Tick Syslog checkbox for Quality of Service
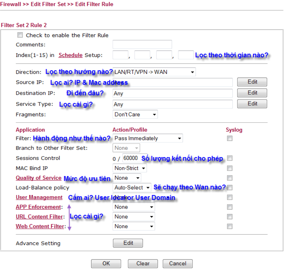Screen dimensions: 285x273 tap(230, 178)
